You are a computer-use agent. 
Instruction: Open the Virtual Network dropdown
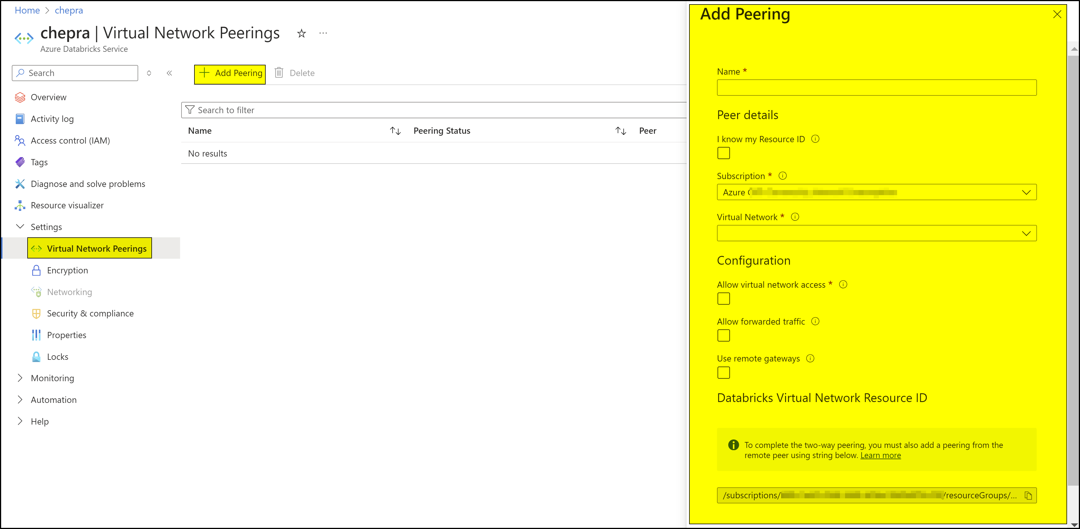[877, 233]
